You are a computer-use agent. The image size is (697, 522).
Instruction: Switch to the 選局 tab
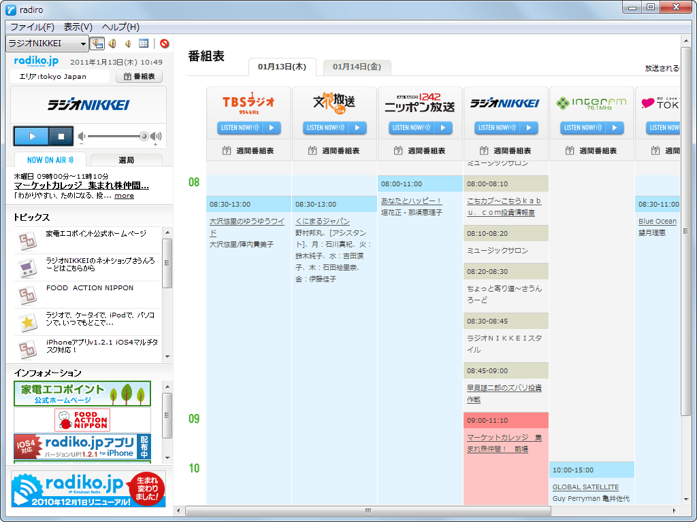point(126,160)
